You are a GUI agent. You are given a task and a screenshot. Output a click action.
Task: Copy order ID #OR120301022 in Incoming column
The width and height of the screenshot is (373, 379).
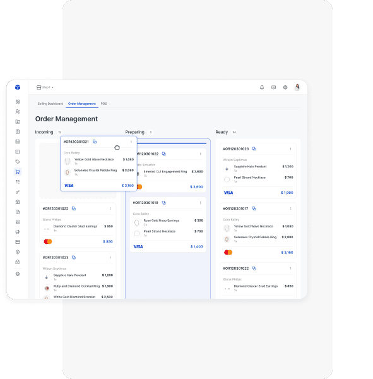[74, 208]
